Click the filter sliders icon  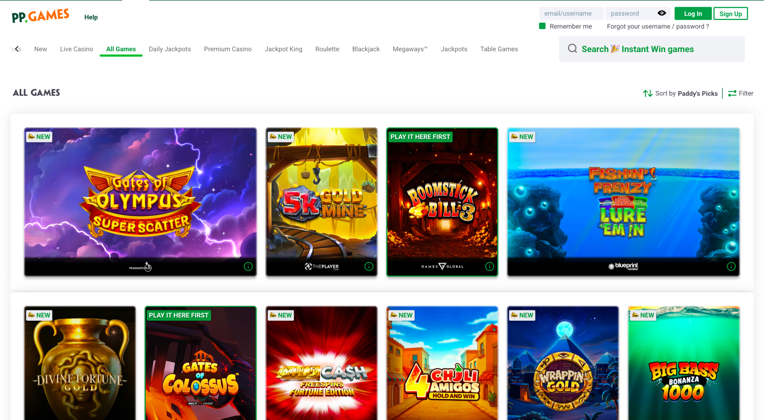(732, 93)
